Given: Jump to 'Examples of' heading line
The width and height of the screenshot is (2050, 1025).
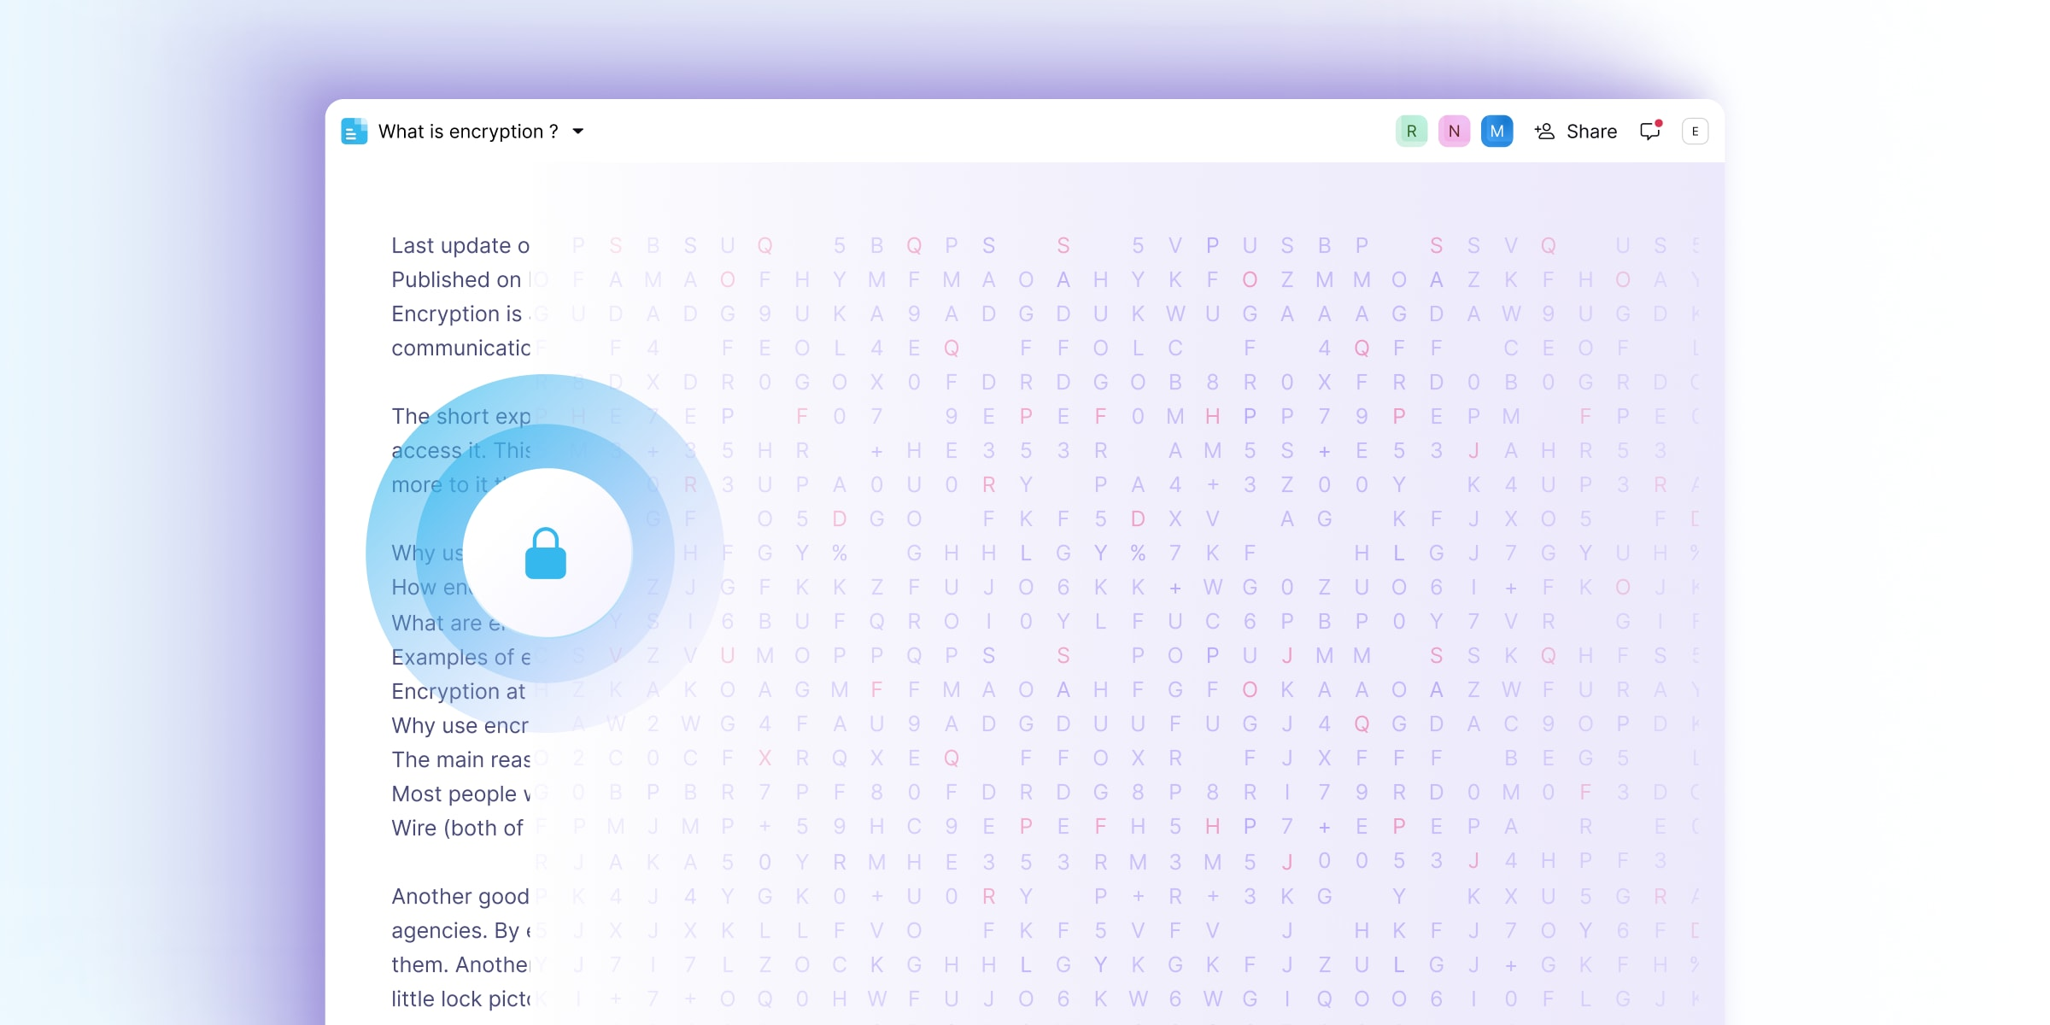Looking at the screenshot, I should click(461, 657).
